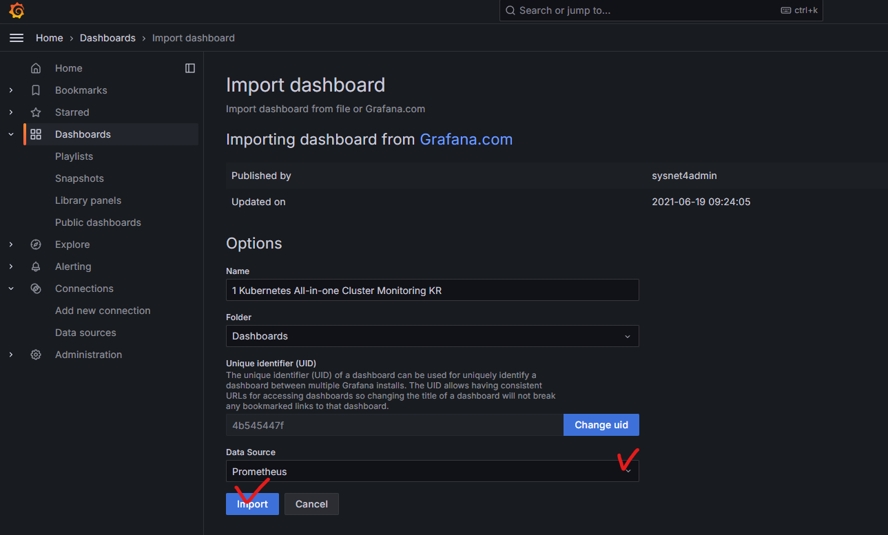This screenshot has height=535, width=888.
Task: Click the collapse sidebar icon beside Home
Action: tap(189, 67)
